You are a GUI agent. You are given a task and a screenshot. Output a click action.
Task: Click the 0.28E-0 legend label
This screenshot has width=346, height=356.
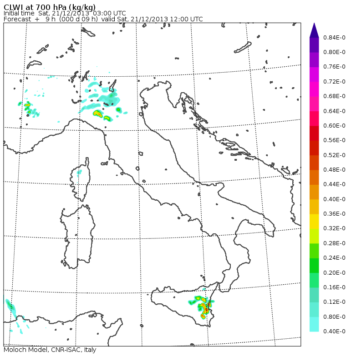click(334, 243)
